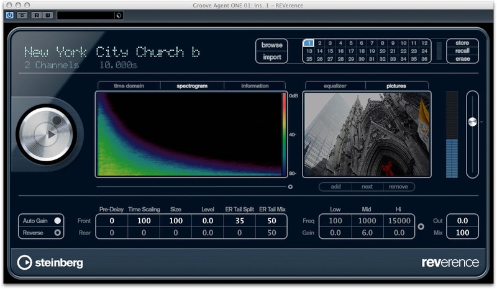
Task: Click store to save the program
Action: [462, 43]
